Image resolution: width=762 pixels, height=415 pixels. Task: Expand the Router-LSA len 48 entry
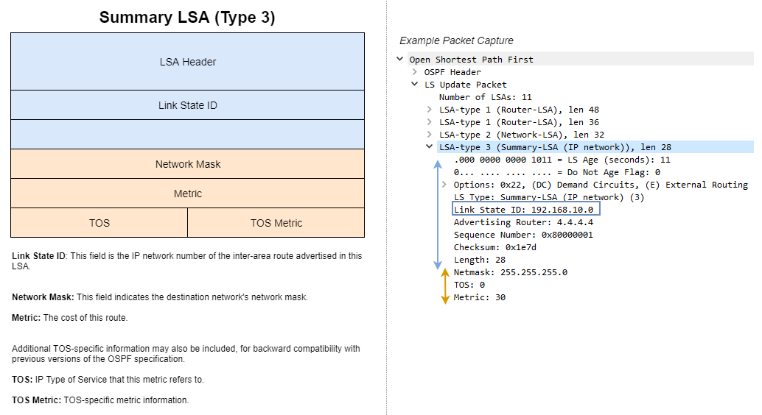point(429,109)
